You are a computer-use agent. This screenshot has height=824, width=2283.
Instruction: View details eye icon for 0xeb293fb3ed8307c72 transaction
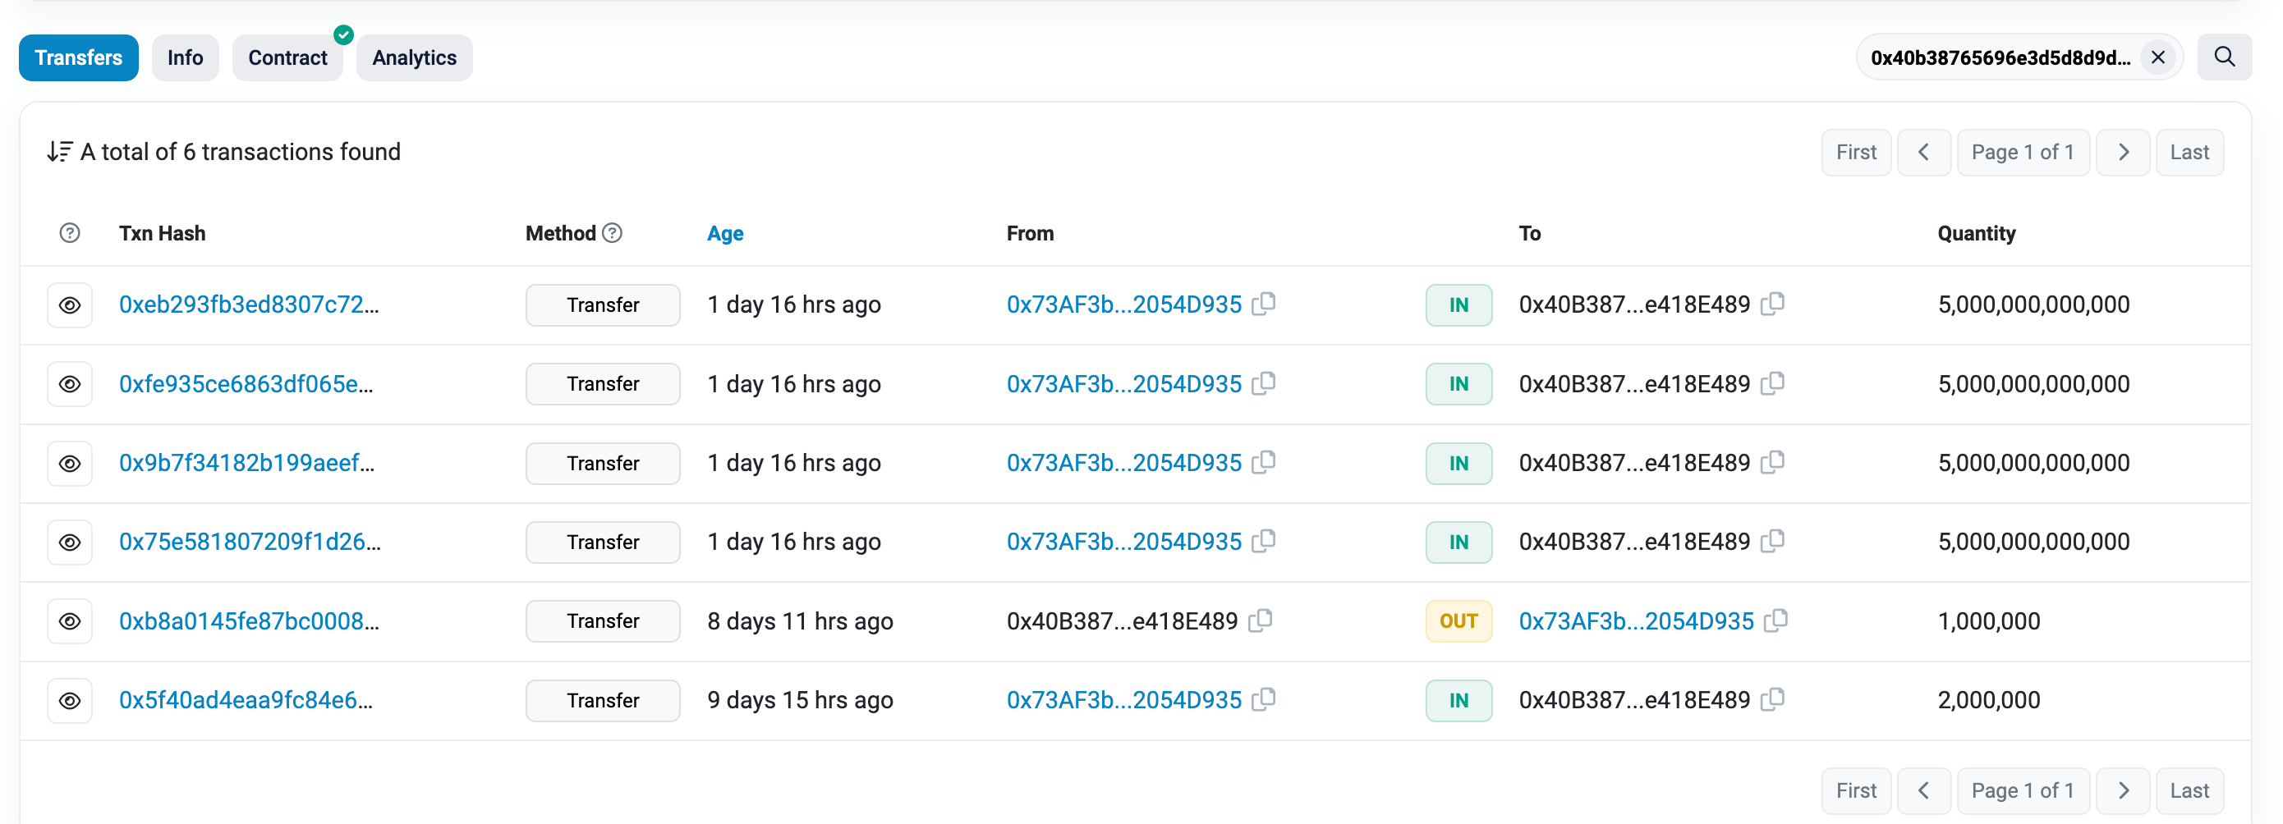(70, 304)
